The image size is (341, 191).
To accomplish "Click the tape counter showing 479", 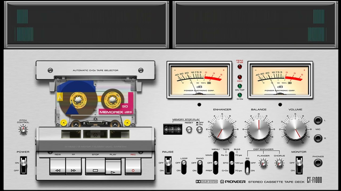I will click(172, 129).
